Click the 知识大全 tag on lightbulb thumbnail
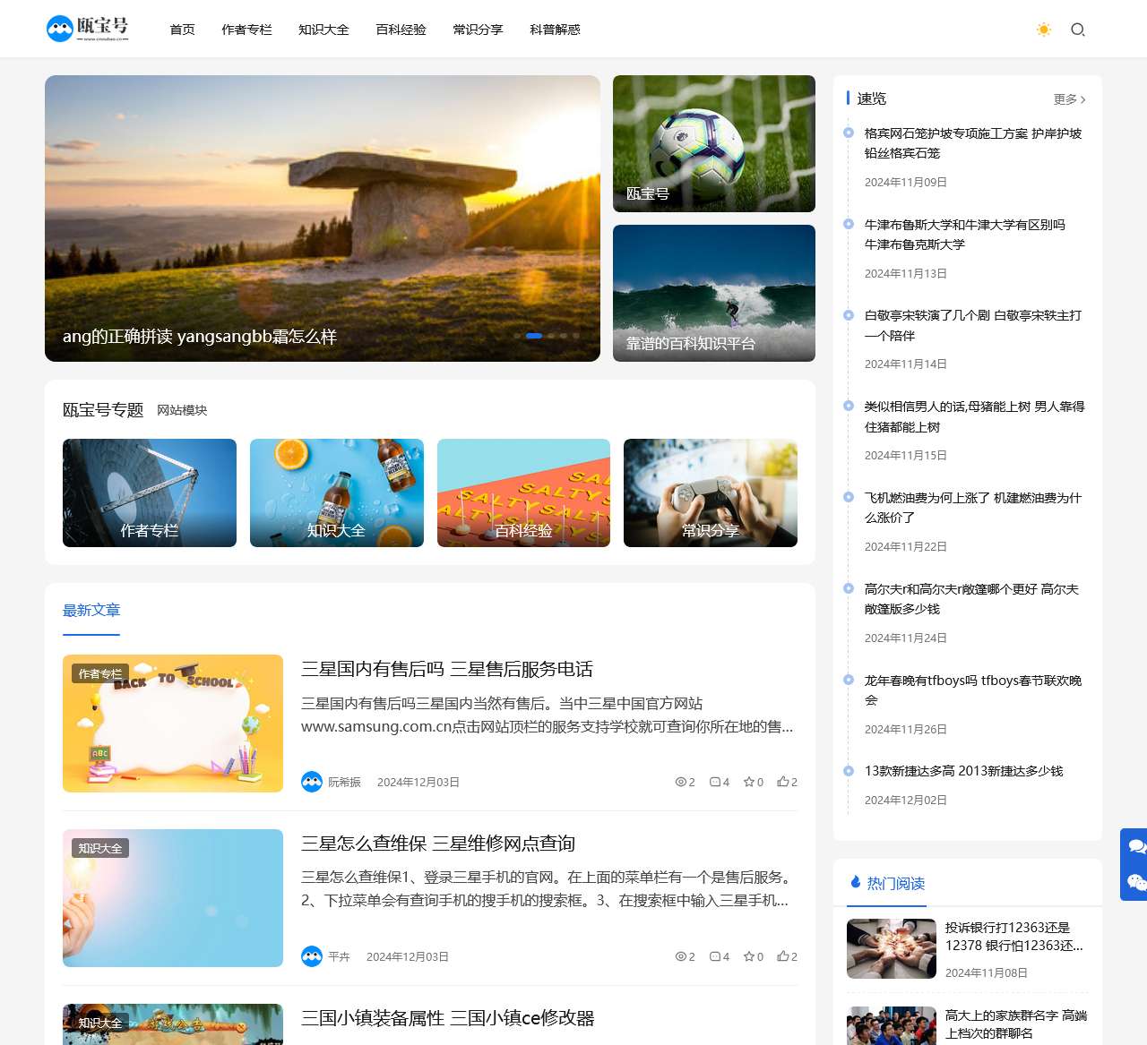 tap(100, 848)
